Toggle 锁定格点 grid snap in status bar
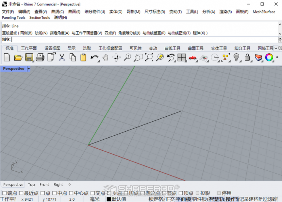The image size is (282, 202). coord(156,199)
